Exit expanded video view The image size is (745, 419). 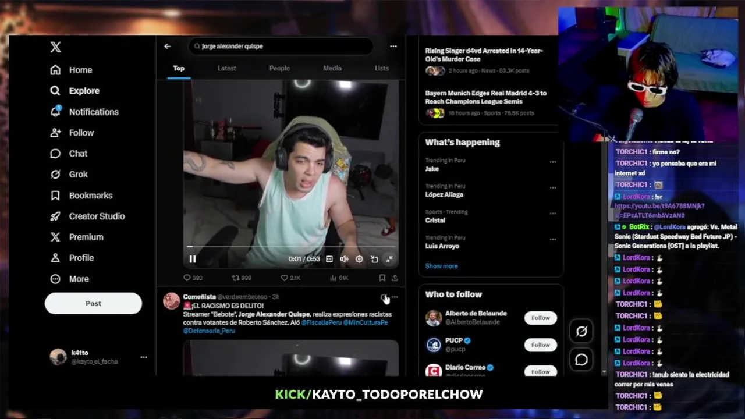click(389, 259)
